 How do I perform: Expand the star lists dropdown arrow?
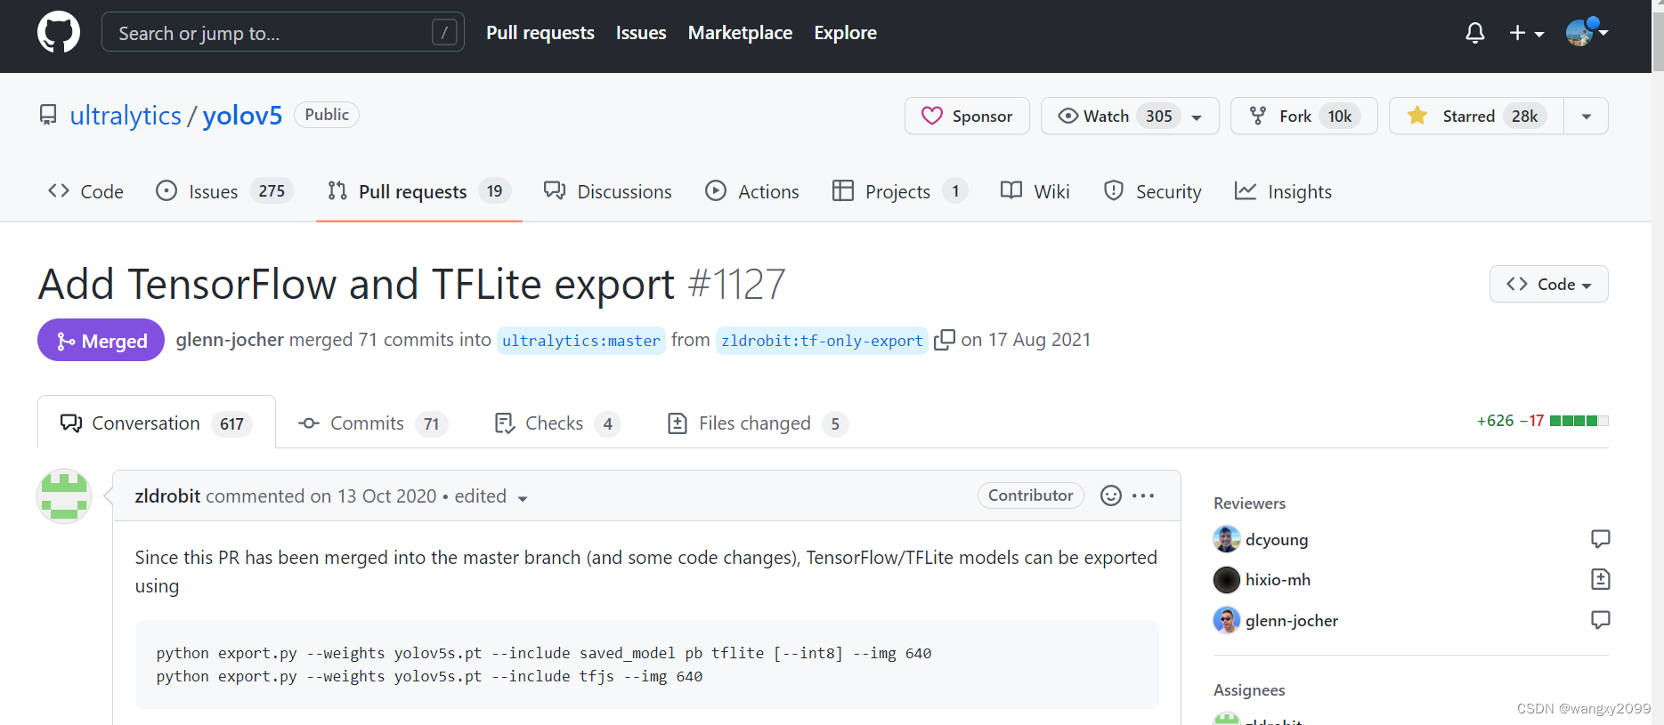(1587, 117)
